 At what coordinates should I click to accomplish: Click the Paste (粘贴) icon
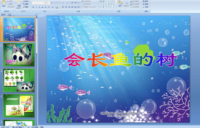coord(4,2)
